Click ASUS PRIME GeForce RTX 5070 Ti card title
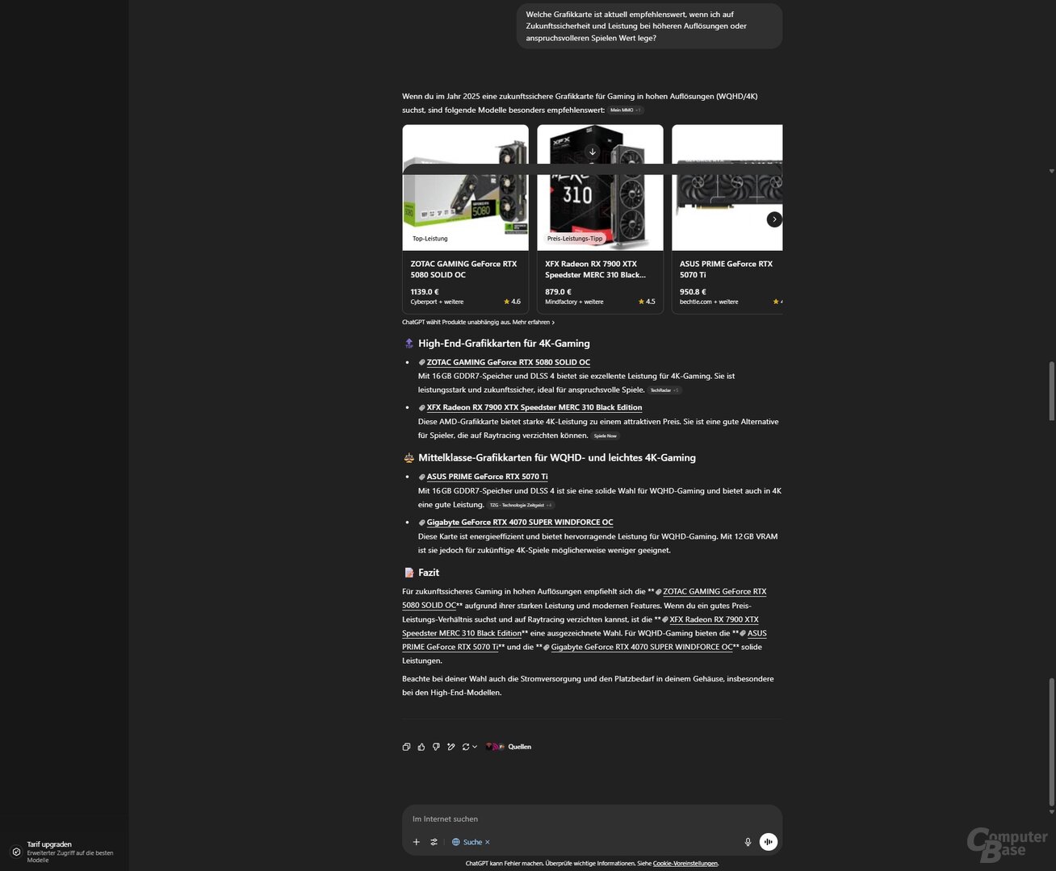 pos(726,269)
